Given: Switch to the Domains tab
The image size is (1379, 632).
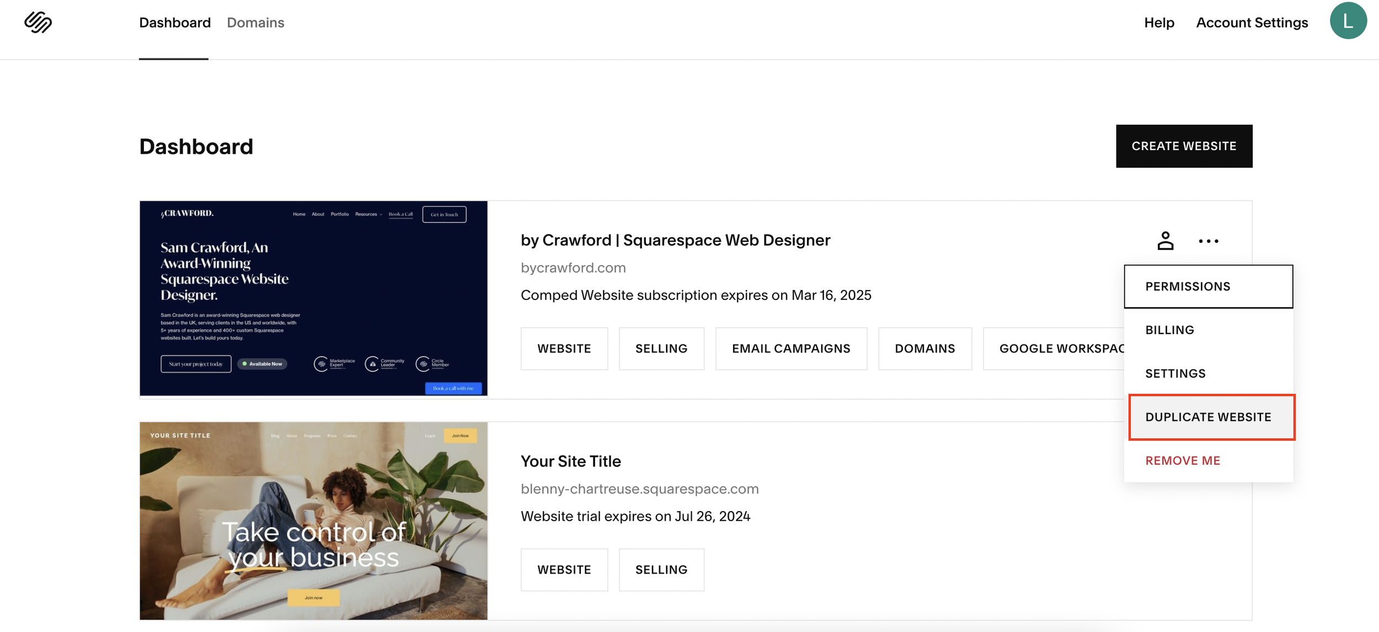Looking at the screenshot, I should (x=255, y=23).
